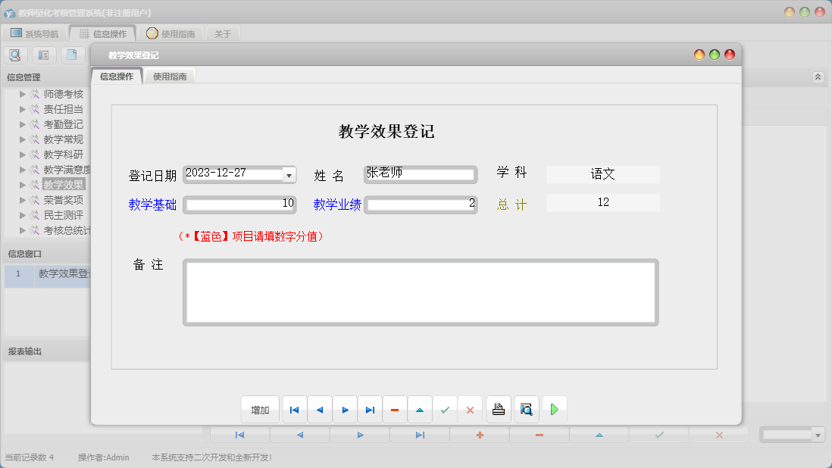This screenshot has width=832, height=468.
Task: Confirm changes with the green checkmark icon
Action: (x=445, y=409)
